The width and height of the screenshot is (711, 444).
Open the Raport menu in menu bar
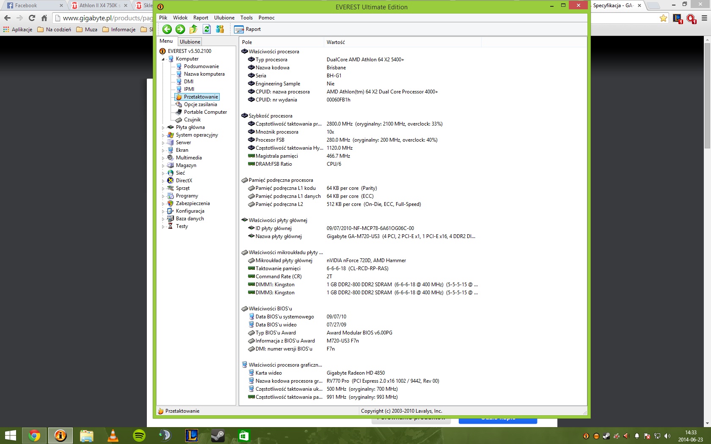201,18
